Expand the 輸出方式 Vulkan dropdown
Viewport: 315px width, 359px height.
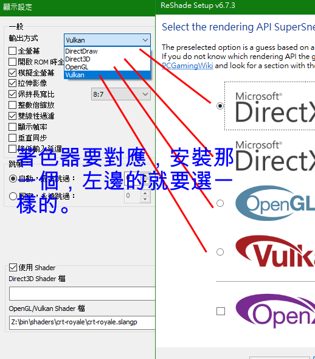coord(107,40)
